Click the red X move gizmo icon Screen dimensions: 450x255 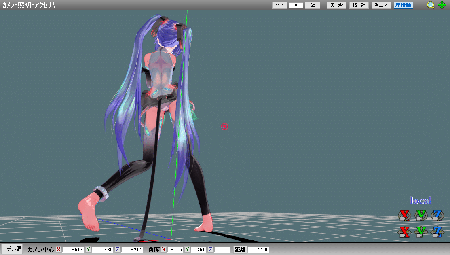click(404, 232)
